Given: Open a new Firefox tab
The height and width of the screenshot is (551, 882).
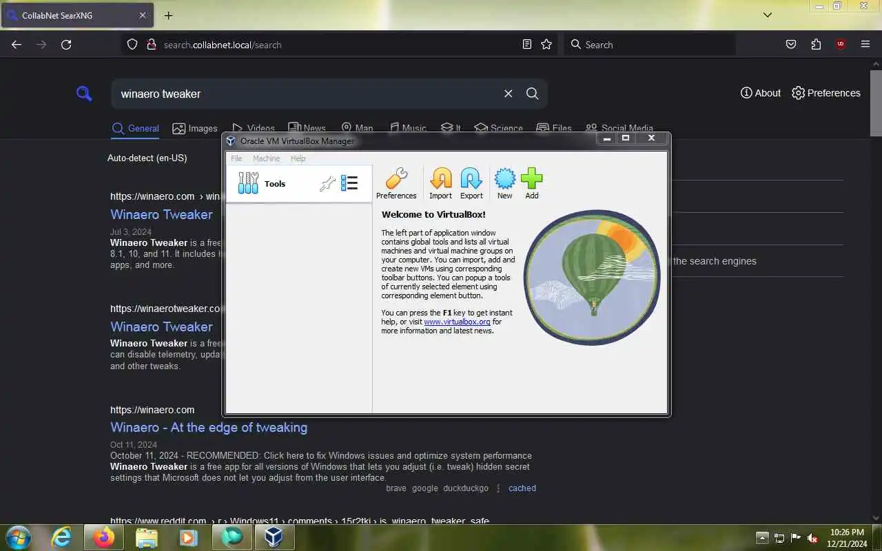Looking at the screenshot, I should point(168,15).
